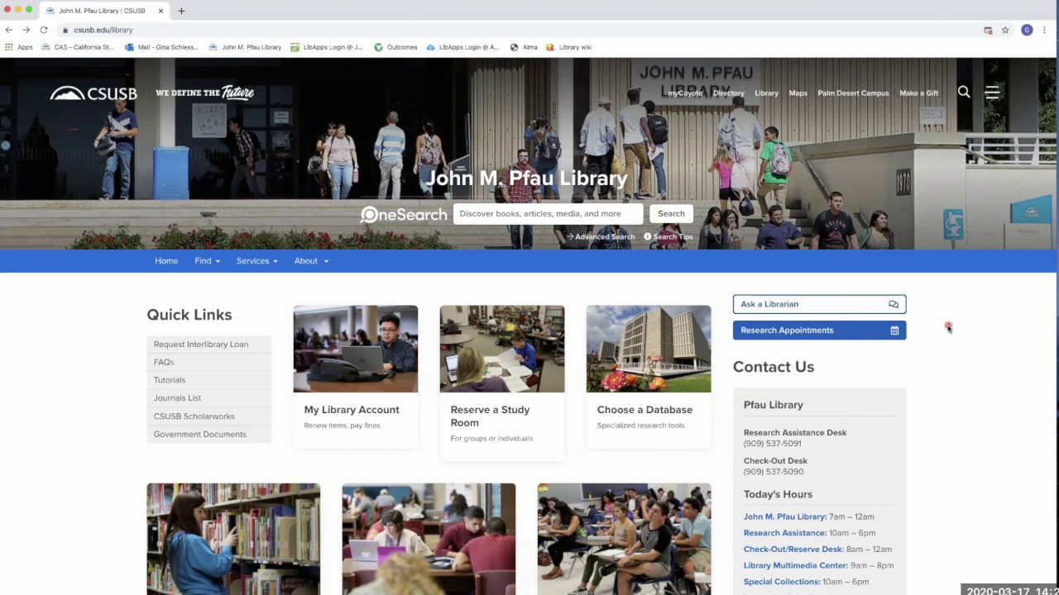Click the chat icon in Ask a Librarian
The width and height of the screenshot is (1059, 595).
tap(894, 304)
